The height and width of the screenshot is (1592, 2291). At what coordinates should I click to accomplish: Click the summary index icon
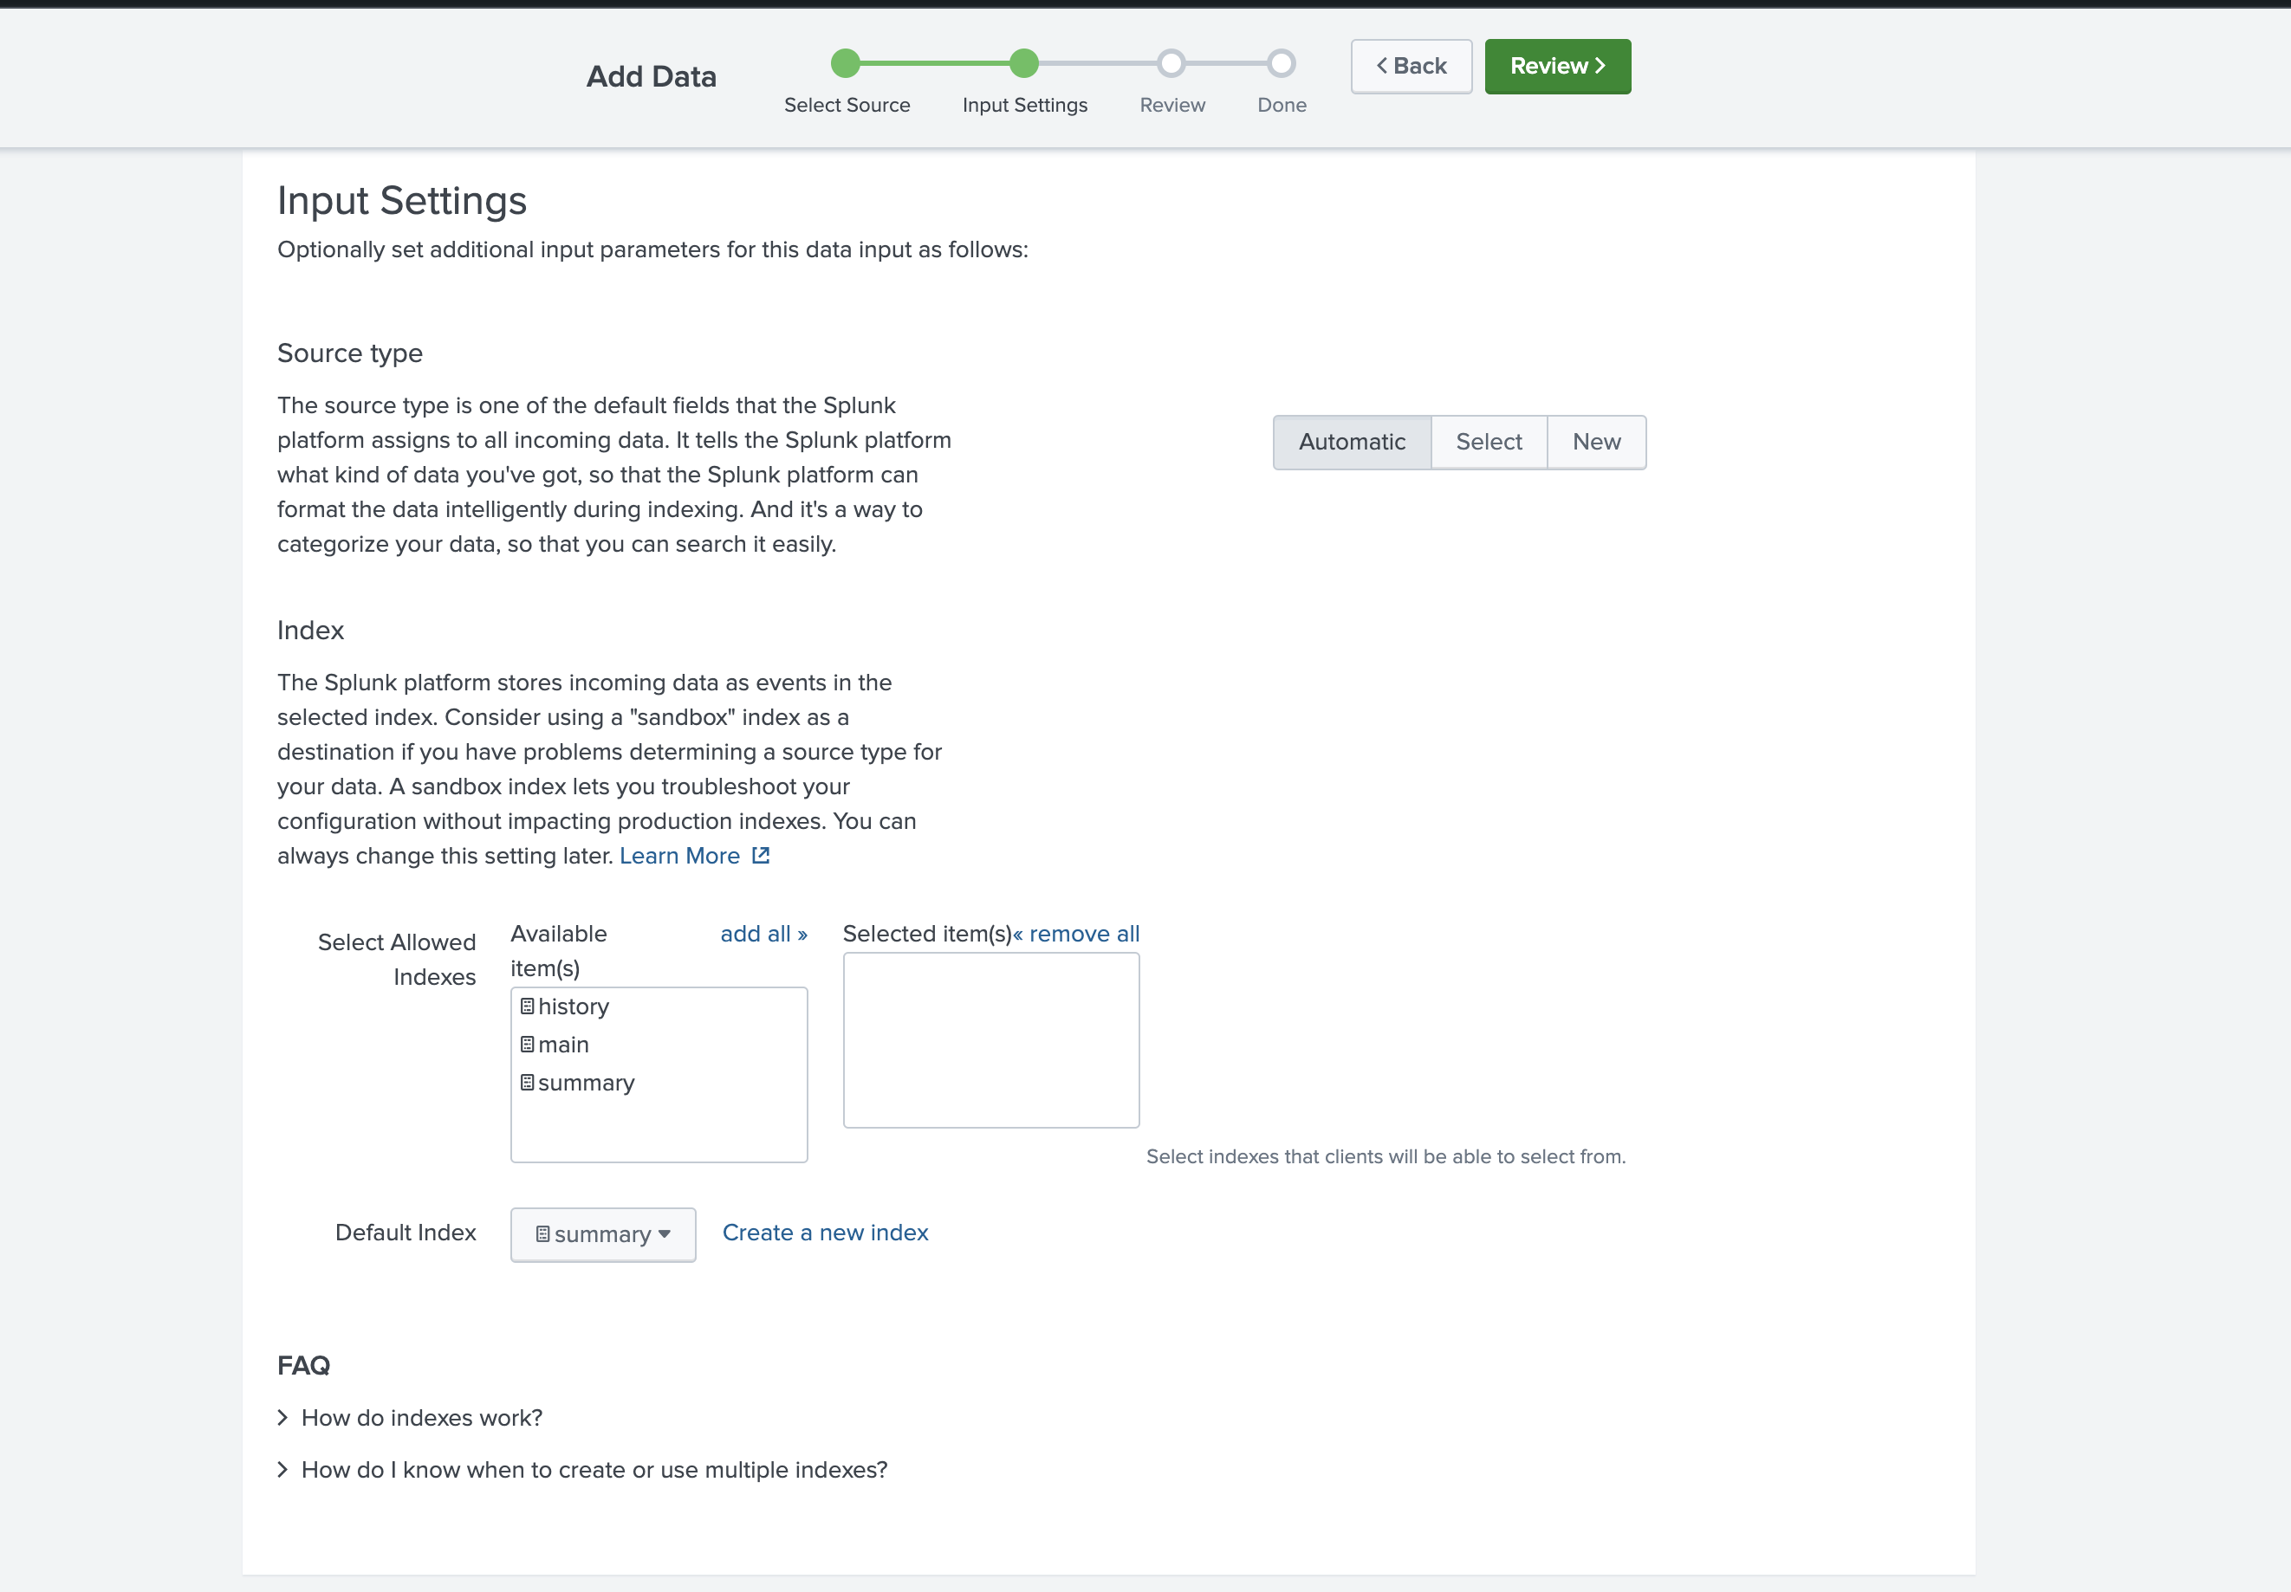coord(528,1083)
